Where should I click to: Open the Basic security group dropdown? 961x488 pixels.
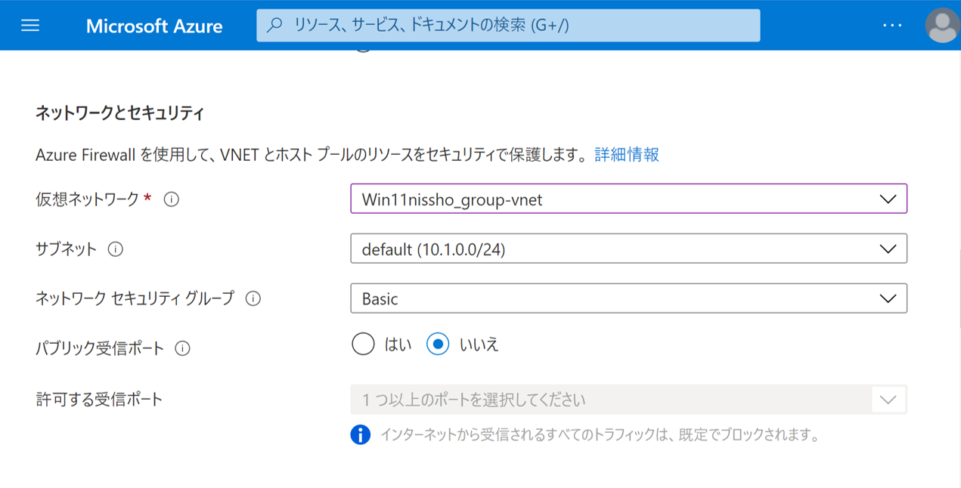(x=628, y=298)
